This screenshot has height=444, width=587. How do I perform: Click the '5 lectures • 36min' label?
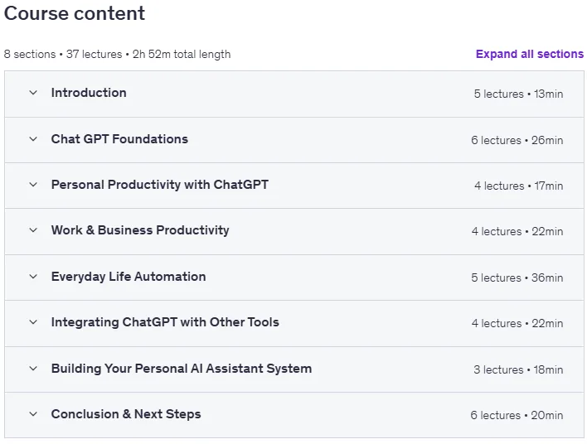tap(517, 278)
